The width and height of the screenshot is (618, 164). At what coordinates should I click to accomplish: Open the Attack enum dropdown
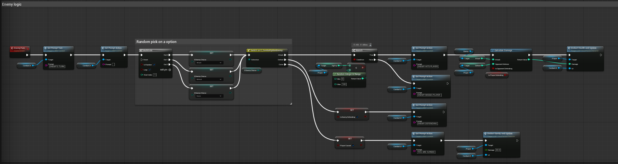click(209, 63)
